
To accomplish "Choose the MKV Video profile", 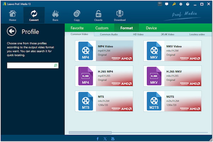I will click(x=173, y=51).
